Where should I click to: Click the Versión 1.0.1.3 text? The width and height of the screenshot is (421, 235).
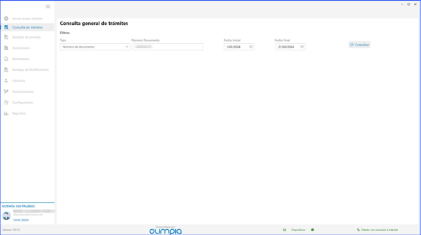[x=11, y=230]
